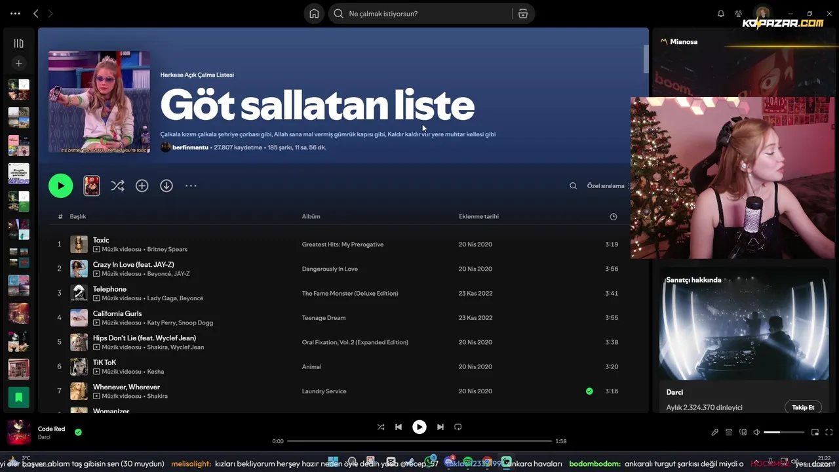Open the Spotify icon in taskbar
Viewport: 839px width, 472px height.
tap(468, 462)
